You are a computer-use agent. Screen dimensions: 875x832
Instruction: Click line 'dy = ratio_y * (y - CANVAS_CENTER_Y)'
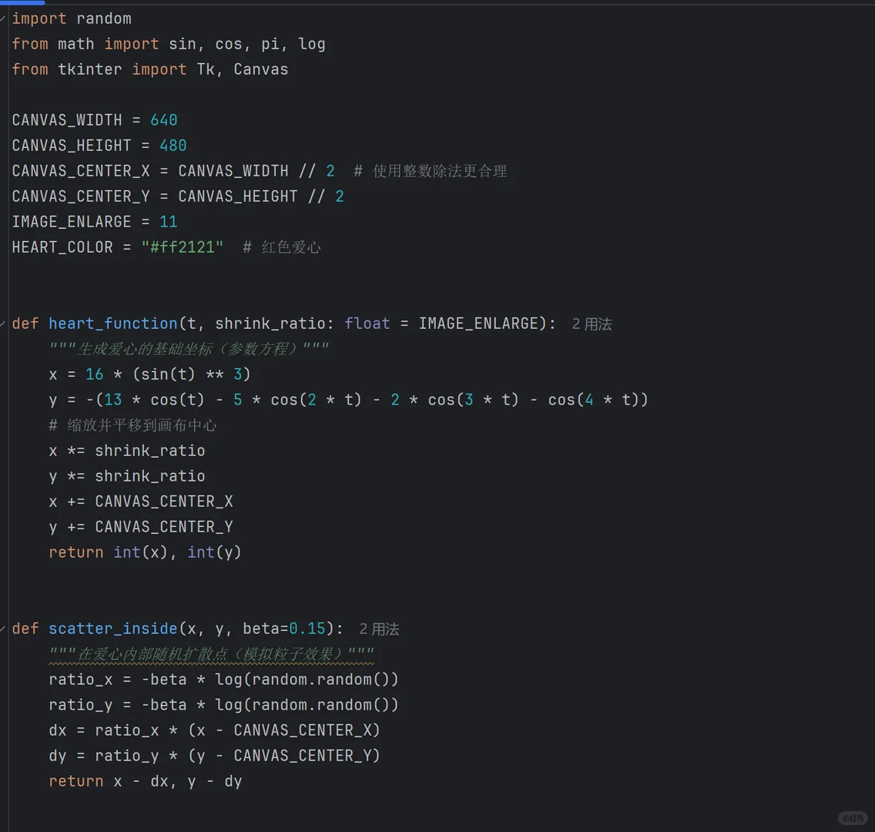[x=214, y=756]
